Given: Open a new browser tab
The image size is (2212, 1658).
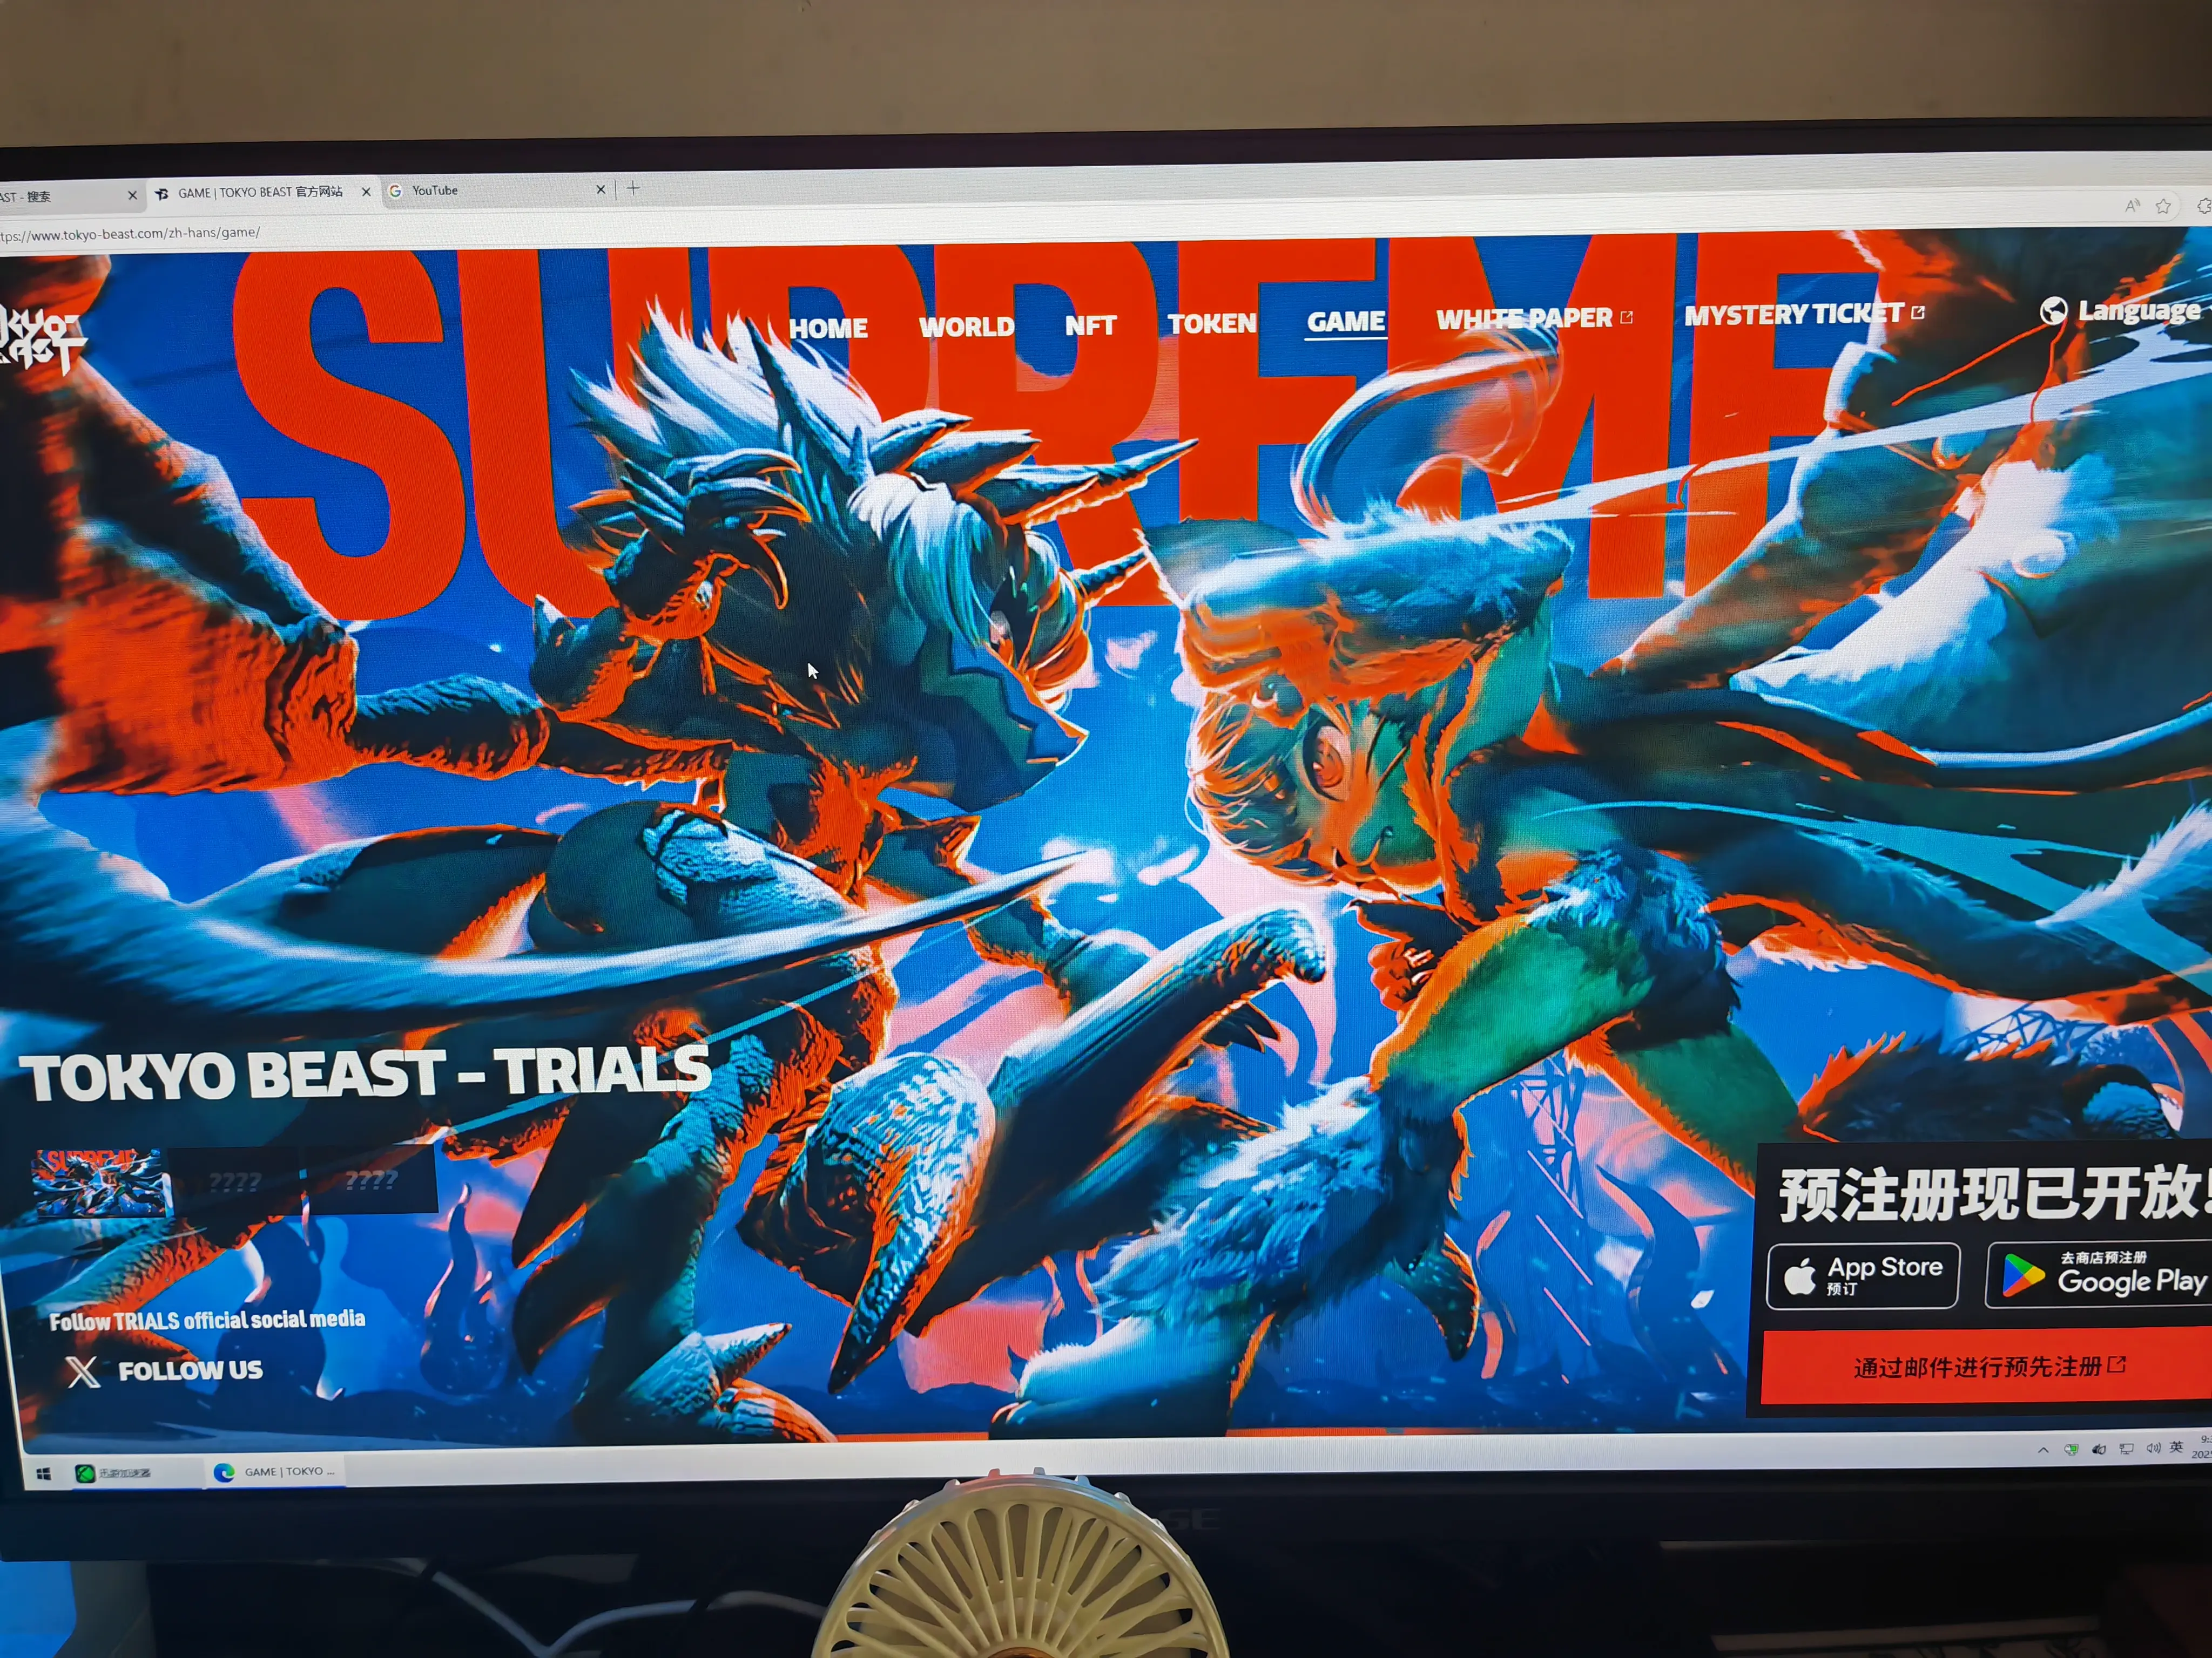Looking at the screenshot, I should pyautogui.click(x=633, y=188).
